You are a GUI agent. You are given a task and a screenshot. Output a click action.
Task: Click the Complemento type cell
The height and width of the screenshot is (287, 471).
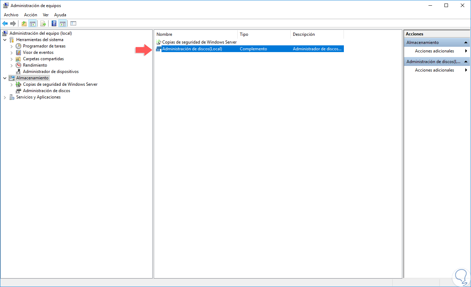[x=254, y=49]
